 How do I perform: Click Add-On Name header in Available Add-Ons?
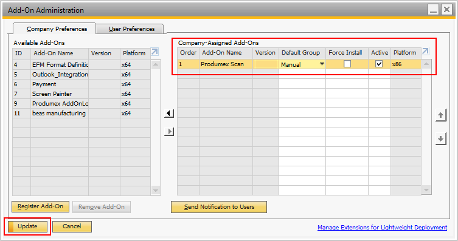(60, 53)
